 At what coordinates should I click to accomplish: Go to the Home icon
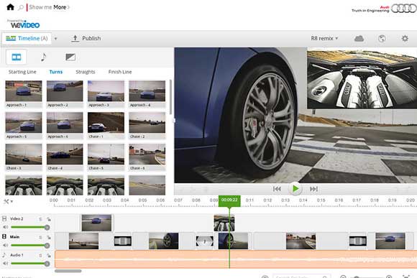(x=10, y=7)
